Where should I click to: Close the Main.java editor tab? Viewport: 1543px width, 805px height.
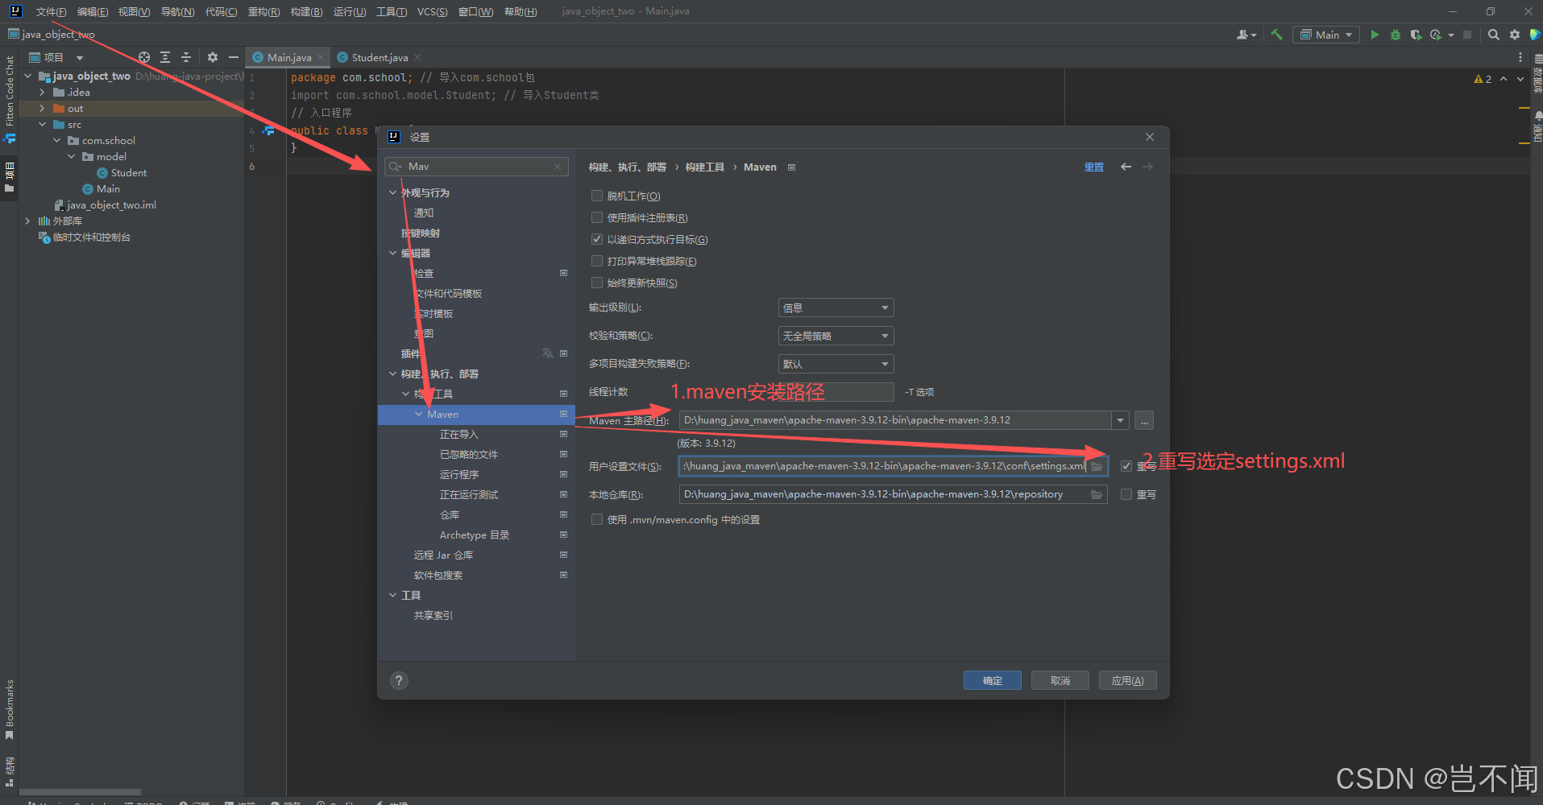click(x=321, y=57)
